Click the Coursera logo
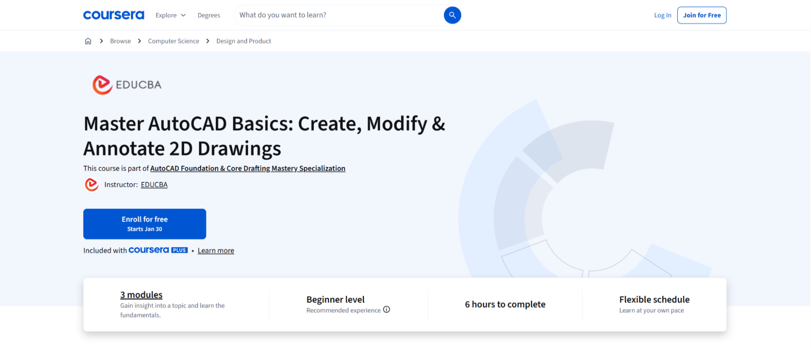 point(114,15)
